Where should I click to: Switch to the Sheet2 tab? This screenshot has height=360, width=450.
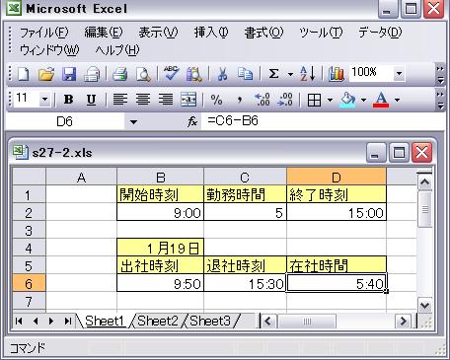(158, 321)
